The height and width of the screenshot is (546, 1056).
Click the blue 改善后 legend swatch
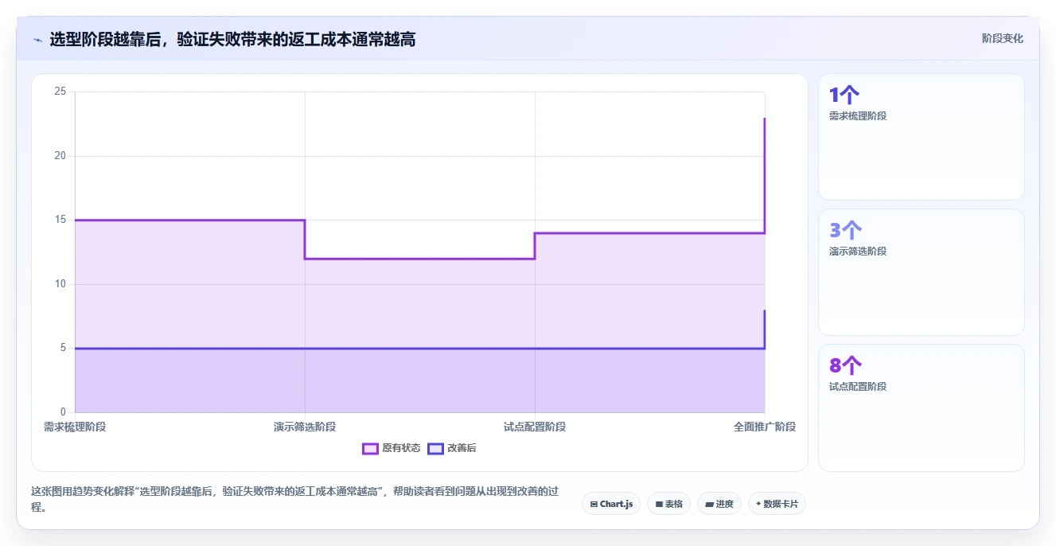(435, 448)
